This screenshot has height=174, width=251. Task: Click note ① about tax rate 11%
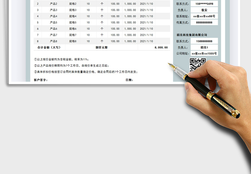[61, 59]
